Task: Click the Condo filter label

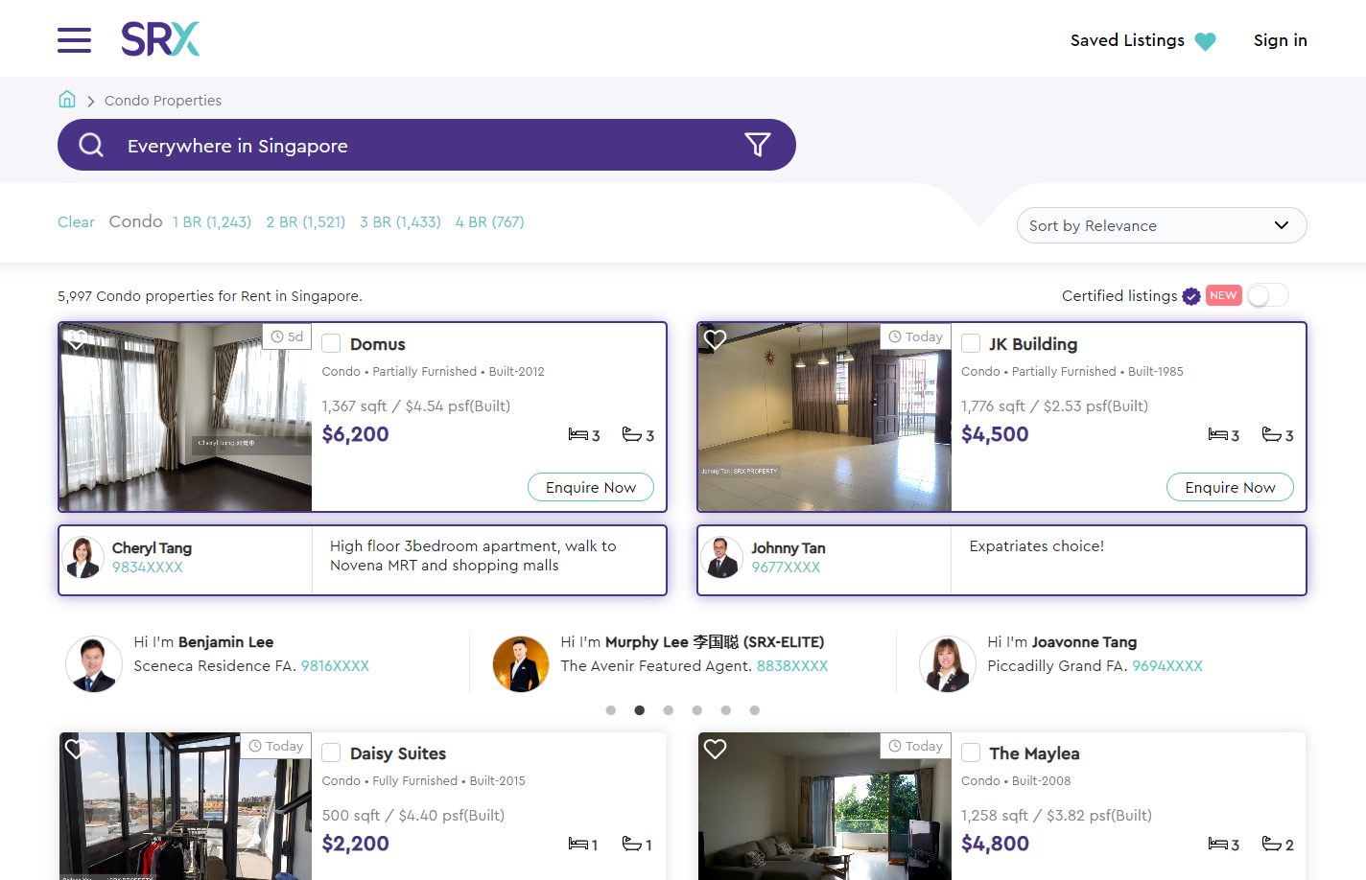Action: (135, 222)
